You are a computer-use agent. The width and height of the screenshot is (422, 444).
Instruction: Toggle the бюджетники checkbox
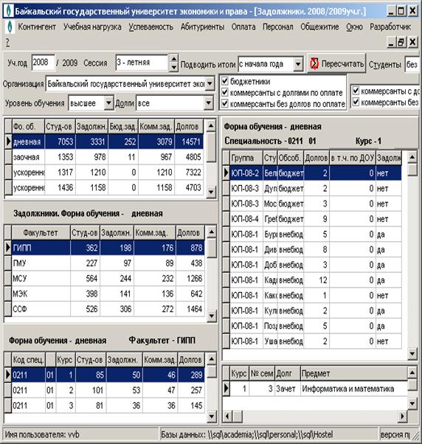(225, 81)
